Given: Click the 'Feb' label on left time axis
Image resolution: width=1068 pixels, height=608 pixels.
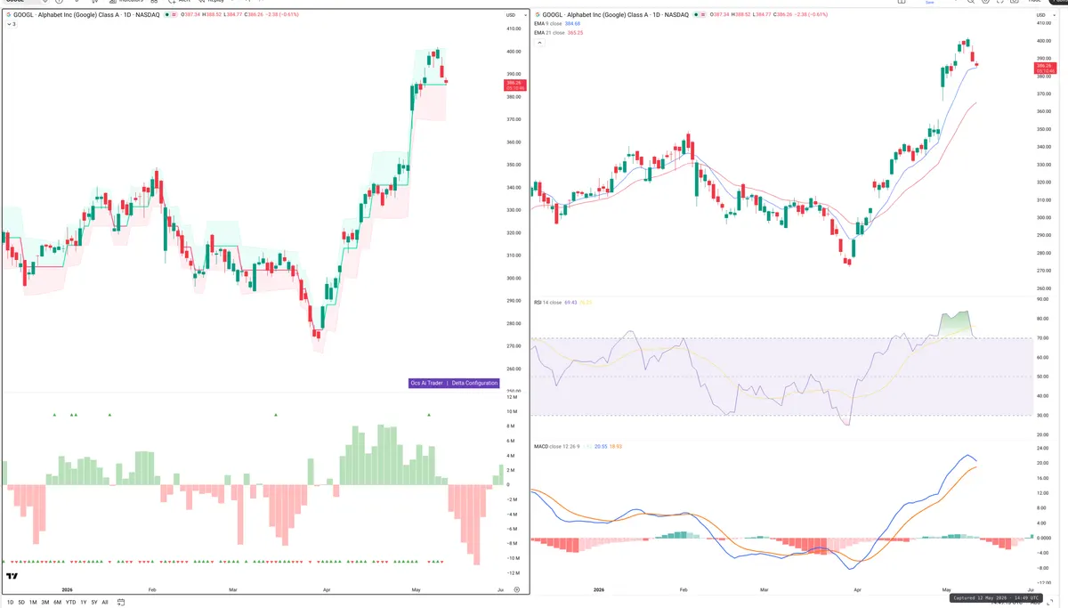Looking at the screenshot, I should coord(151,590).
